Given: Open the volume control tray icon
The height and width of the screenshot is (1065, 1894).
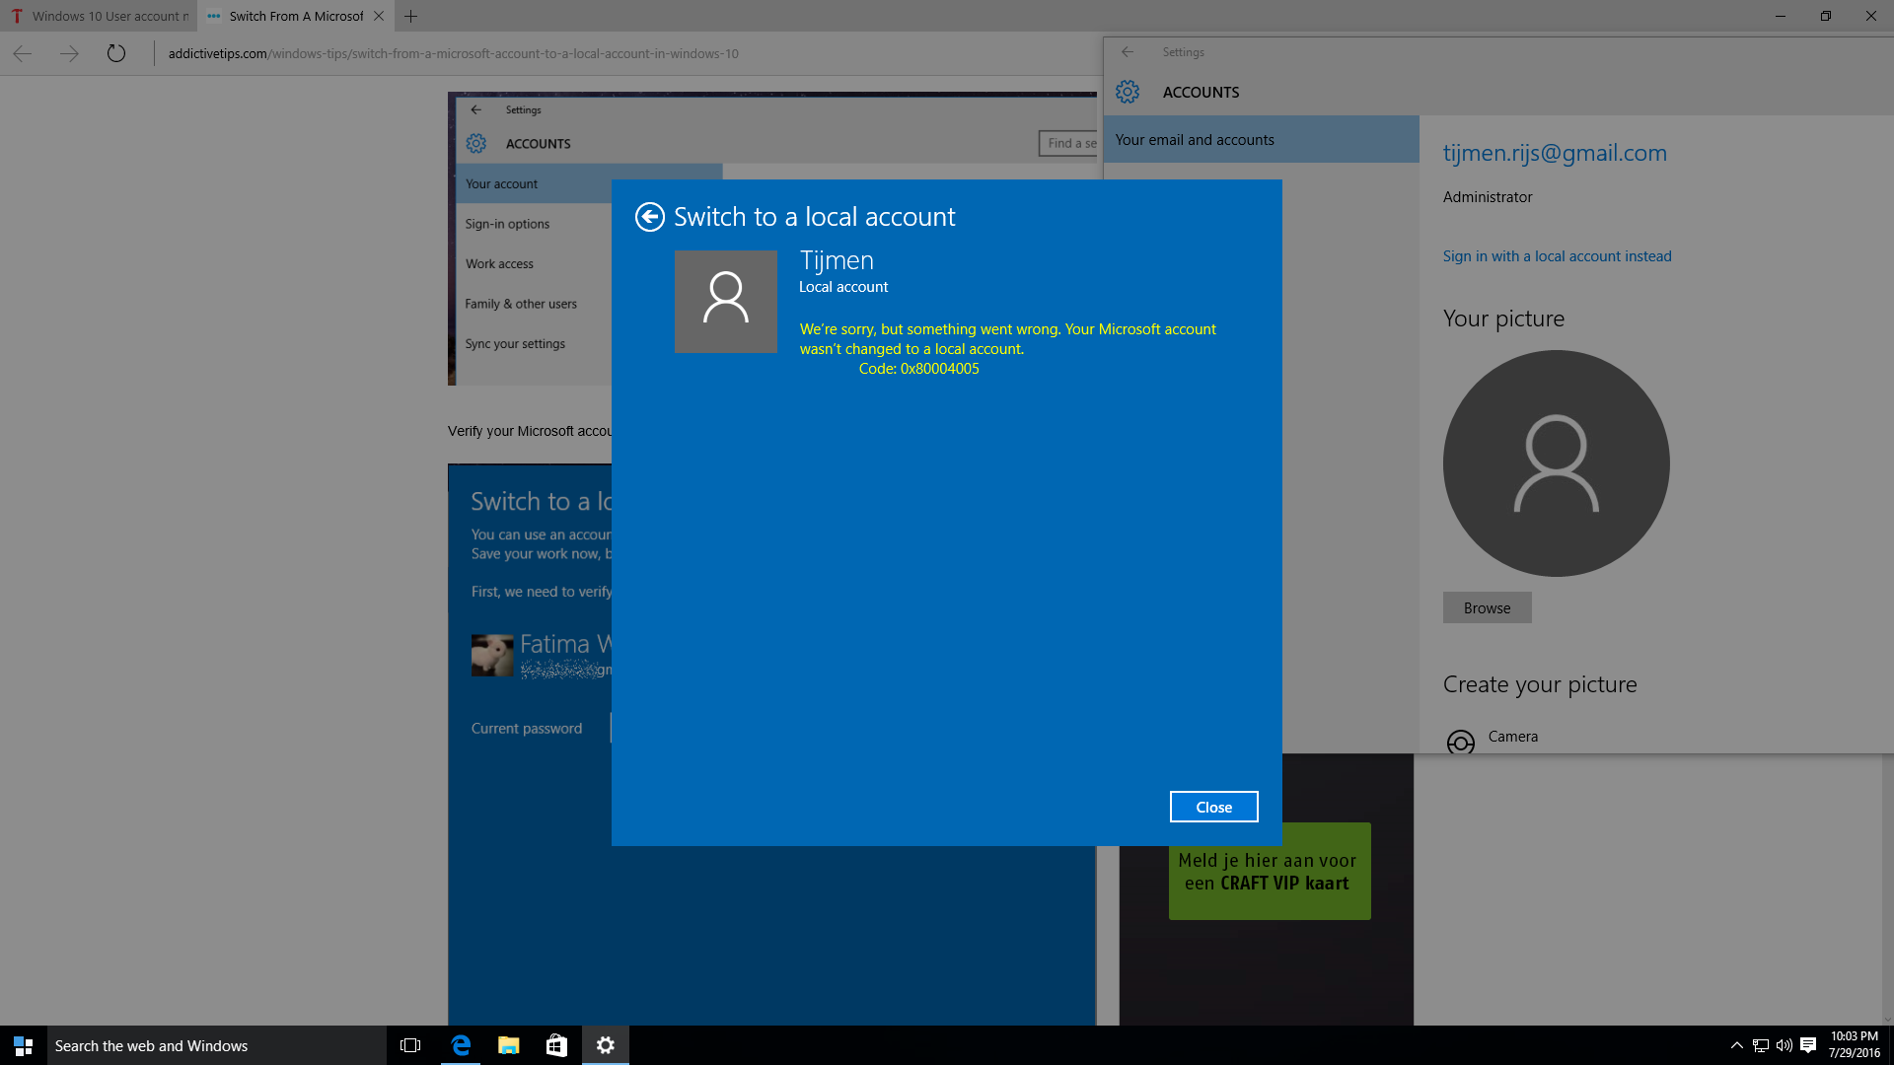Looking at the screenshot, I should tap(1784, 1045).
